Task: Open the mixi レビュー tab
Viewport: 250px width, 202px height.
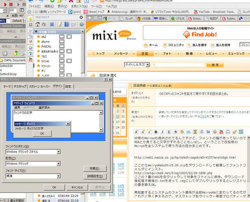Action: pyautogui.click(x=212, y=54)
